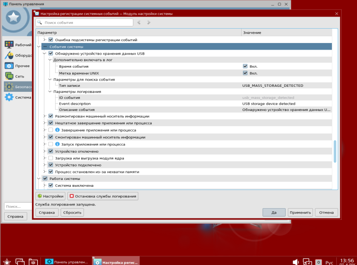Uncheck Работа системы group checkbox
357x265 pixels.
click(45, 179)
